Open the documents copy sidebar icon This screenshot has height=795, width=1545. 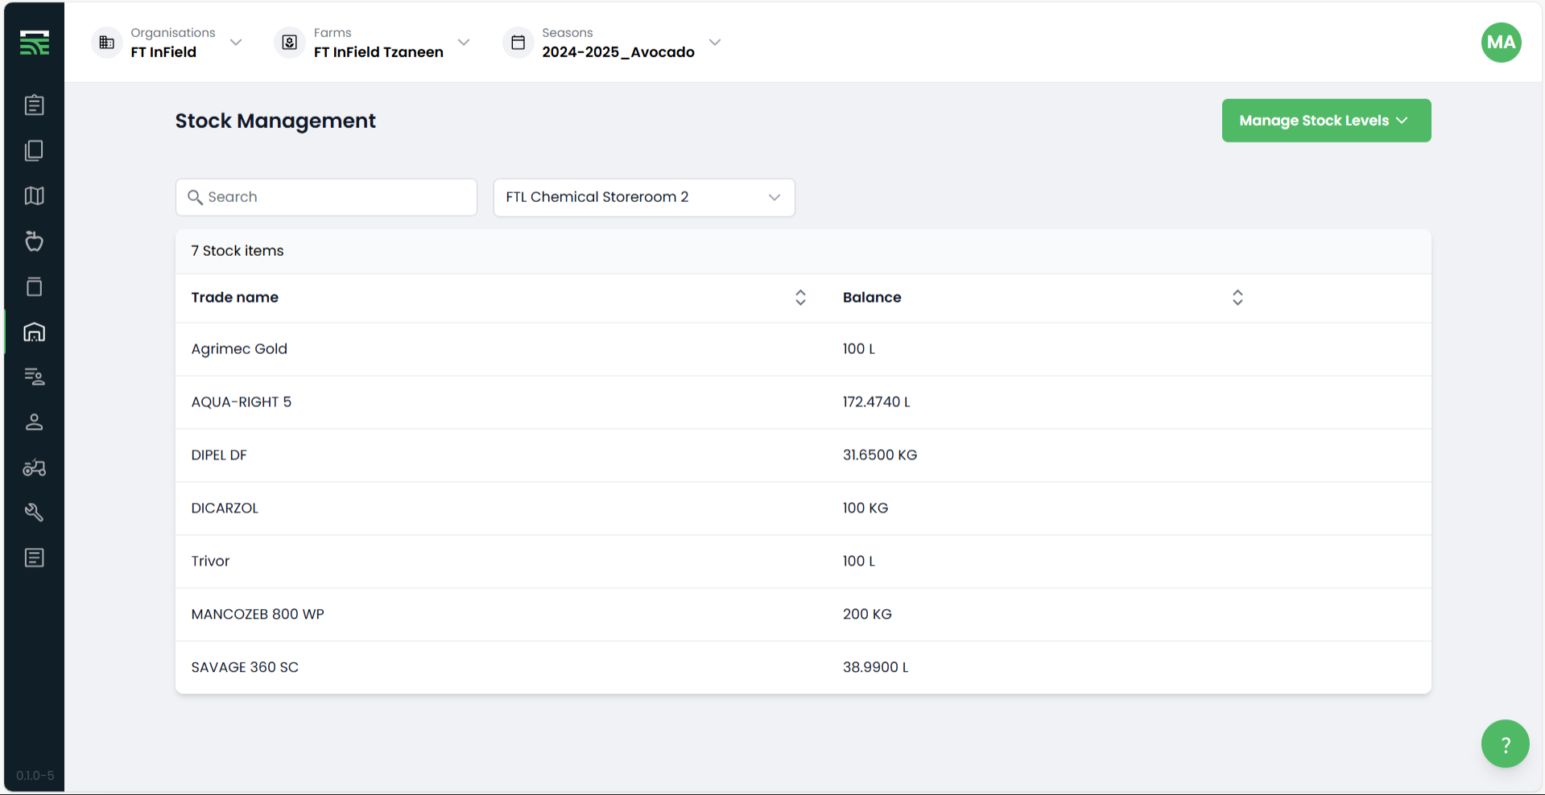coord(35,151)
